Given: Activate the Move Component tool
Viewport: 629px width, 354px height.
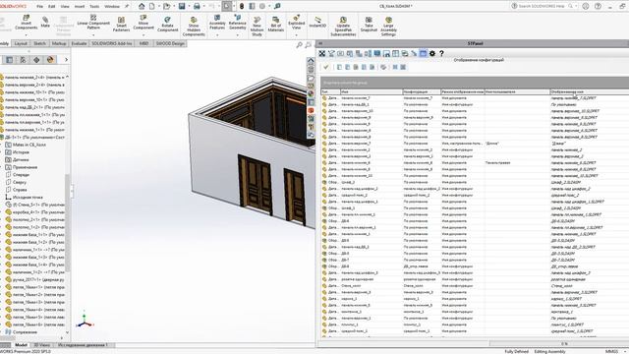Looking at the screenshot, I should pos(143,23).
